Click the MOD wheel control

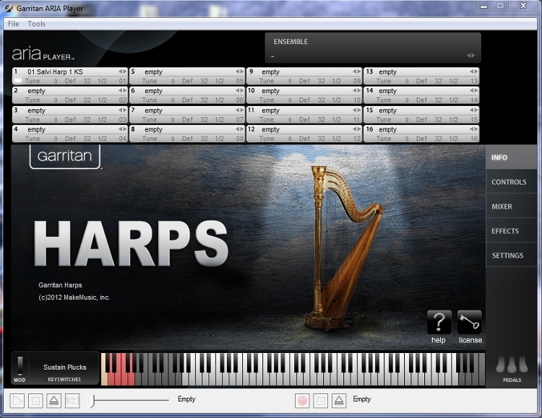coord(20,365)
